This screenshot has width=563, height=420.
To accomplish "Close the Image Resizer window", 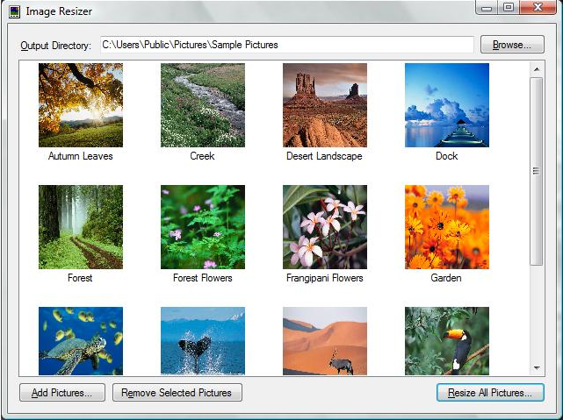I will tap(538, 7).
